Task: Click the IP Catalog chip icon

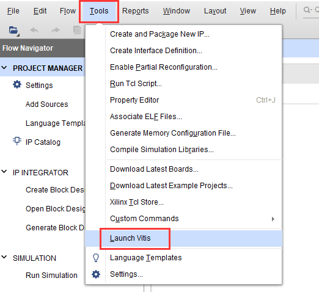Action: coord(17,141)
